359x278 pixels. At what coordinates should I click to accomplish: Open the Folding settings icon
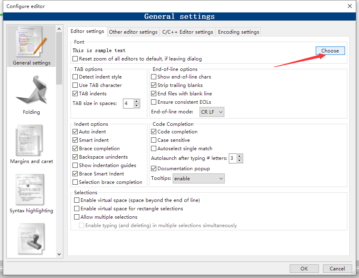31,90
